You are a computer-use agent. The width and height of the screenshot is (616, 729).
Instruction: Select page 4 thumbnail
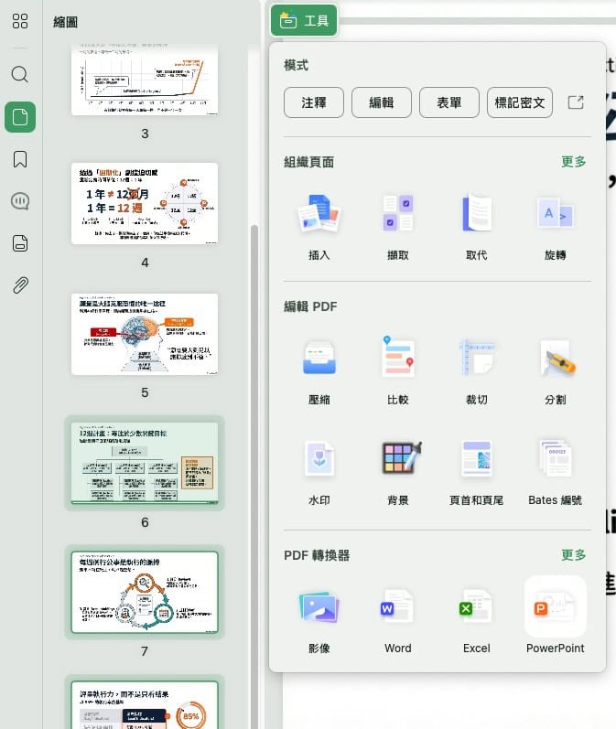(145, 203)
